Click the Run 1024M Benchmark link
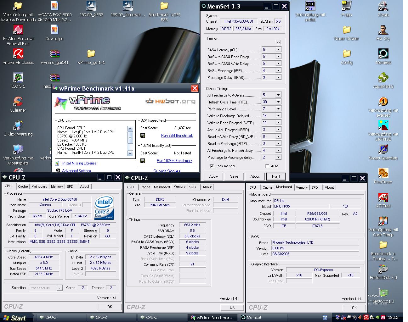This screenshot has height=322, width=408. [x=174, y=161]
